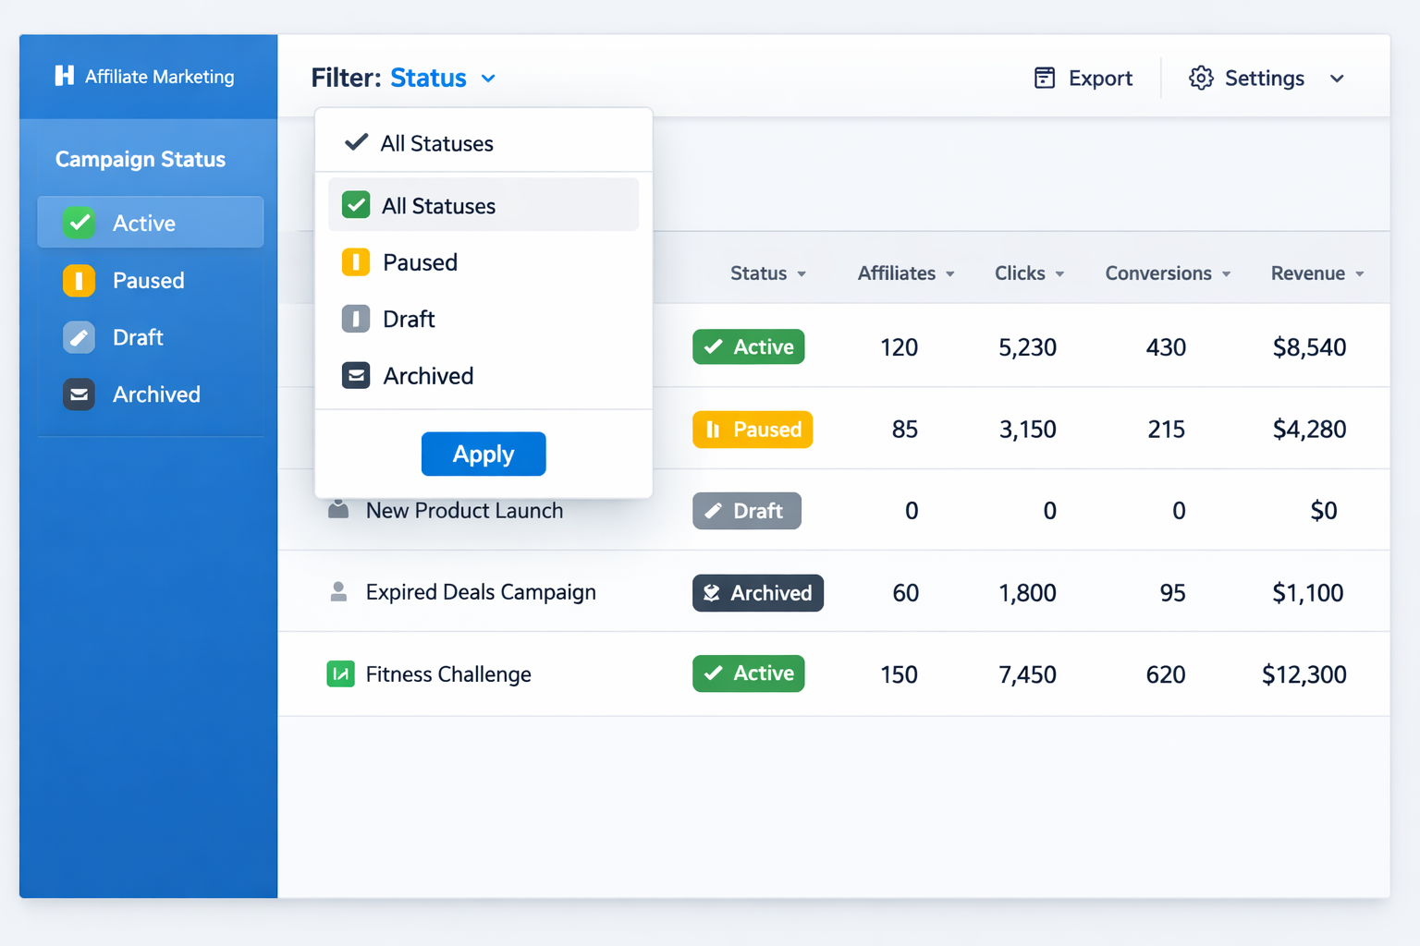Open the Settings chevron dropdown
Viewport: 1420px width, 946px height.
tap(1337, 79)
